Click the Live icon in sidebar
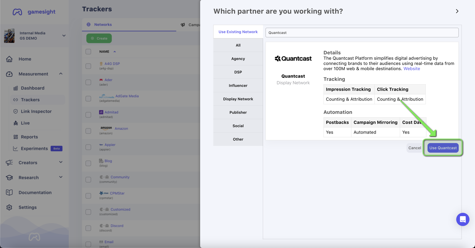Viewport: 475px width, 248px height. [16, 123]
